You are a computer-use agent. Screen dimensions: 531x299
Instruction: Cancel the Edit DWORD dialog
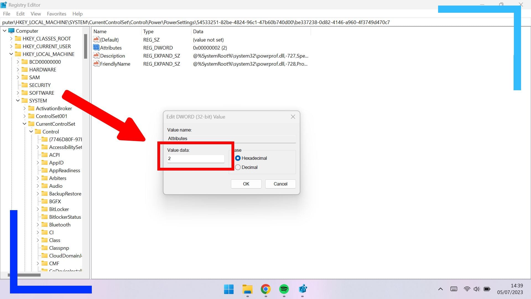280,184
